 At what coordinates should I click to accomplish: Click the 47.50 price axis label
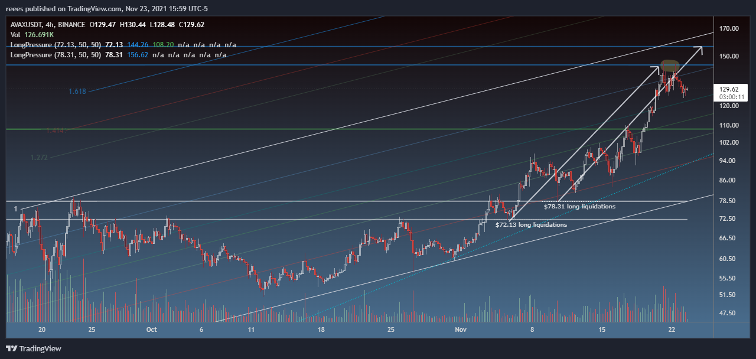point(728,313)
